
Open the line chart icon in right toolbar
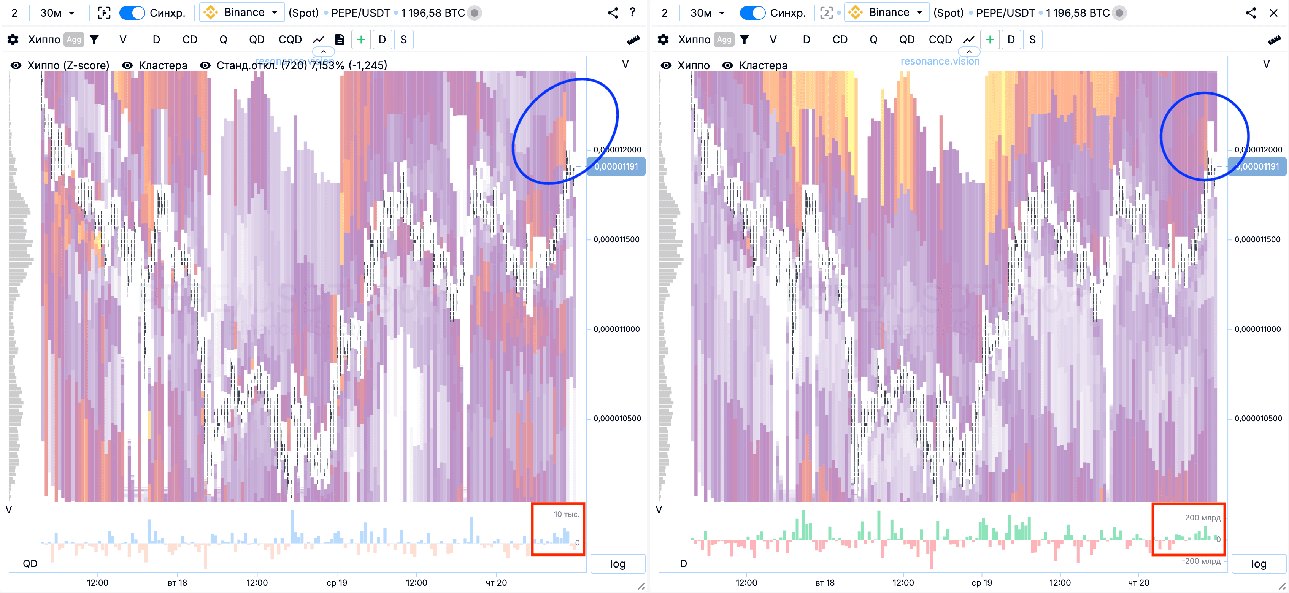[x=969, y=40]
